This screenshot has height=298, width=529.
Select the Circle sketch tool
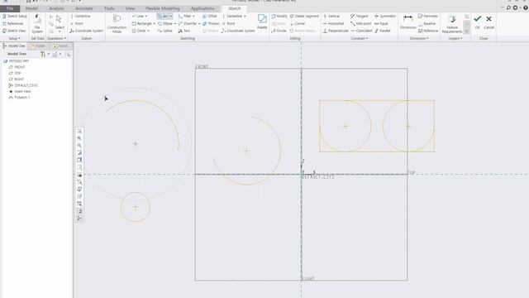click(x=139, y=31)
